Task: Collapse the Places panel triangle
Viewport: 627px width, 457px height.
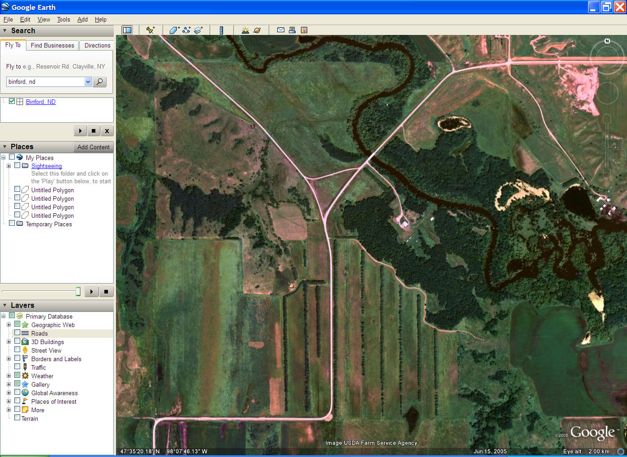Action: 5,147
